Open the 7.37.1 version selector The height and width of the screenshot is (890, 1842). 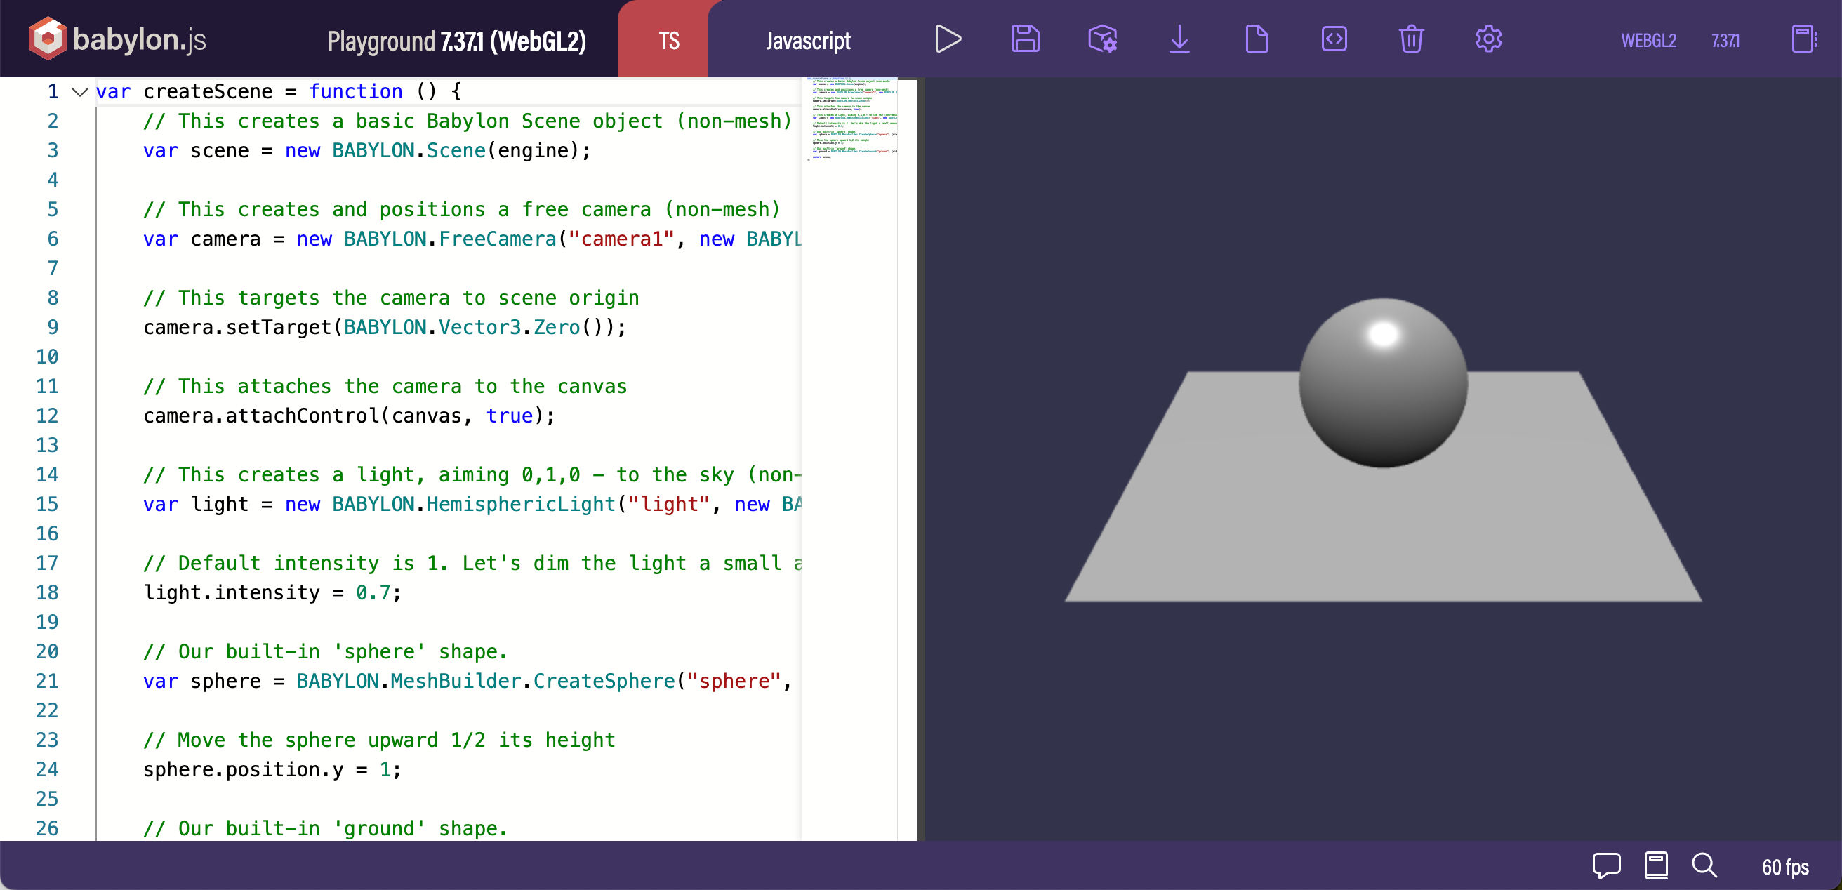[x=1725, y=41]
